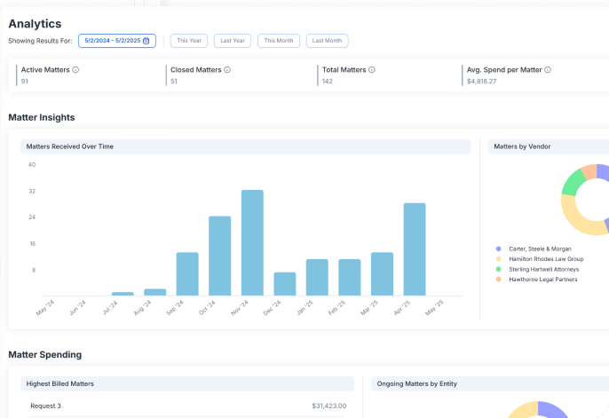Click the Matters by Vendor panel title
The image size is (609, 418).
coord(522,146)
